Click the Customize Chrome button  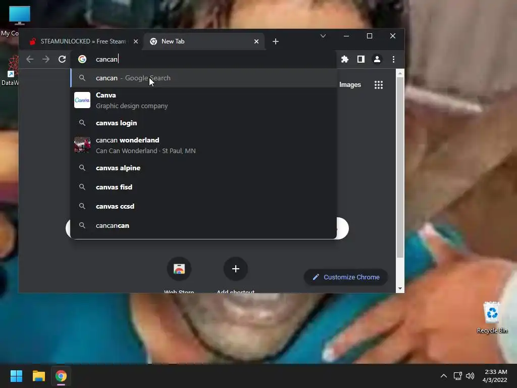(345, 277)
